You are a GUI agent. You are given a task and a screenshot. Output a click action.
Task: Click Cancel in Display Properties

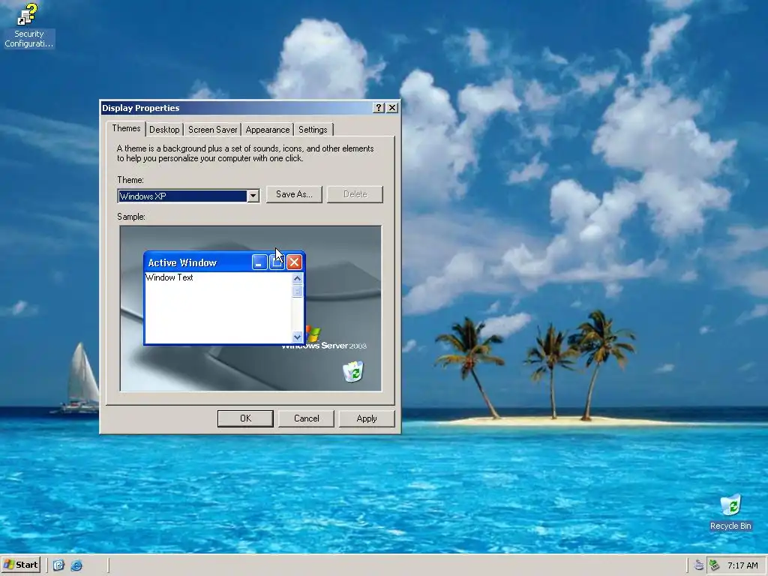(x=306, y=418)
